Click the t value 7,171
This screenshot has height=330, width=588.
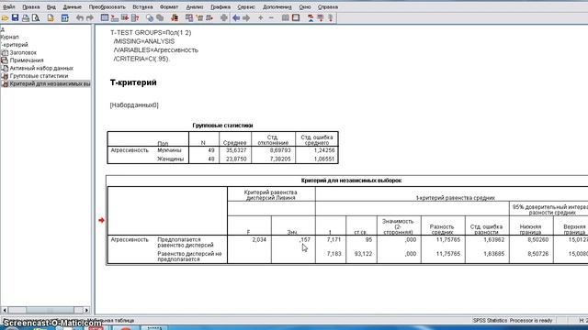coord(334,239)
